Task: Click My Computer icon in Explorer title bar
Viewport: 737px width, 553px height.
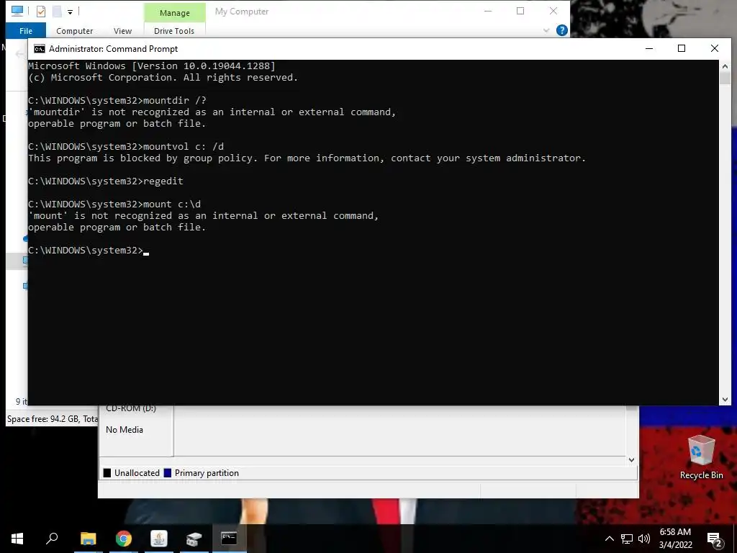Action: 17,11
